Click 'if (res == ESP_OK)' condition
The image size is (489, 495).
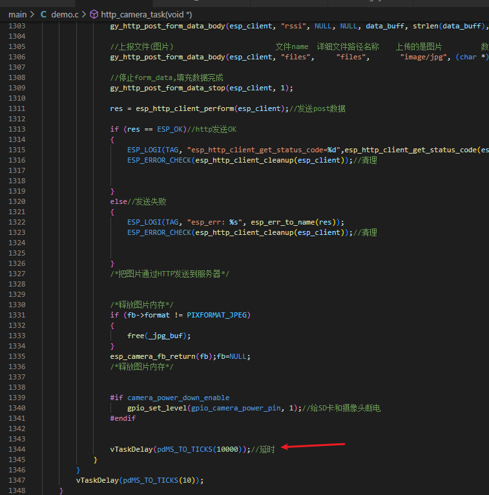click(149, 129)
